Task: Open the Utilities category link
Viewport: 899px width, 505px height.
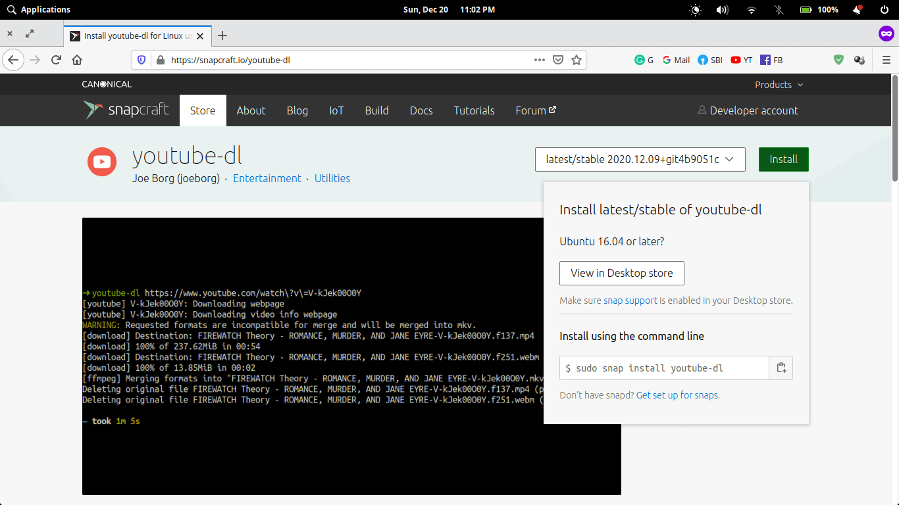Action: 332,178
